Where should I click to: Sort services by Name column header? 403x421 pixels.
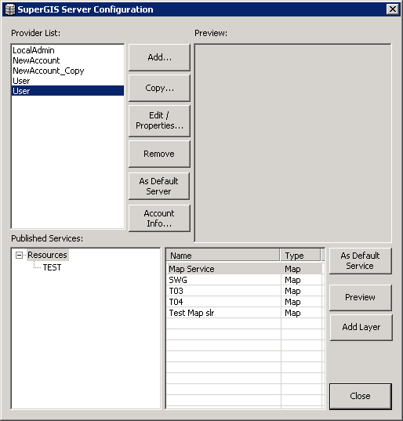pos(223,256)
